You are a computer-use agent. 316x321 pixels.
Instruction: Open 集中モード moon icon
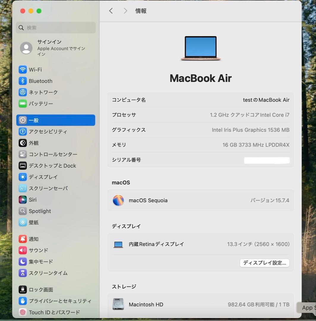pos(23,262)
